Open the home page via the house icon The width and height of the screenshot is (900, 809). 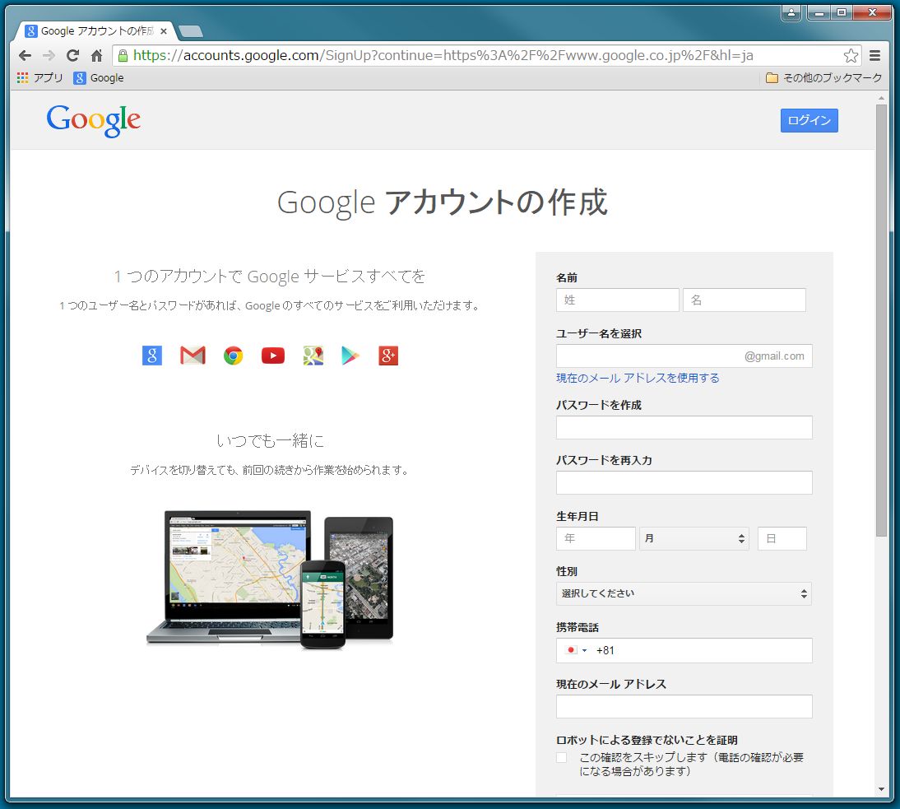96,56
